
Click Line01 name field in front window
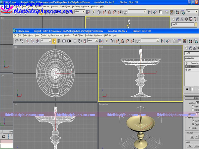(x=192, y=53)
